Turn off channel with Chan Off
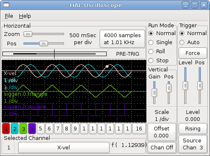Image resolution: width=210 pixels, height=156 pixels. [x=162, y=148]
